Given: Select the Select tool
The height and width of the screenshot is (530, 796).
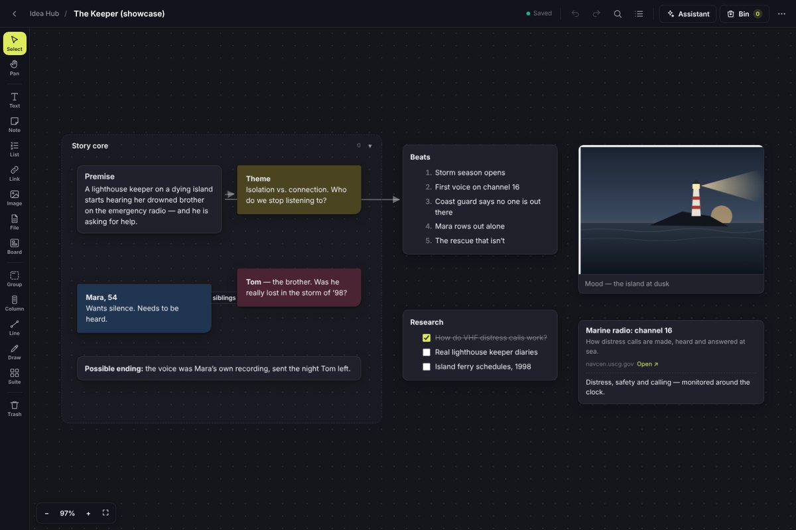Looking at the screenshot, I should click(x=15, y=43).
